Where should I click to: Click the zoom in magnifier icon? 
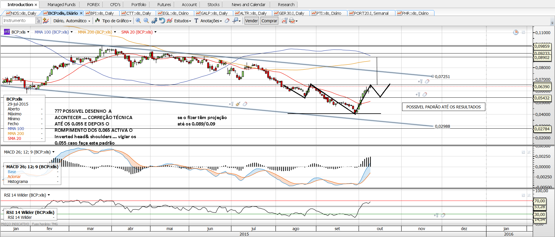138,21
